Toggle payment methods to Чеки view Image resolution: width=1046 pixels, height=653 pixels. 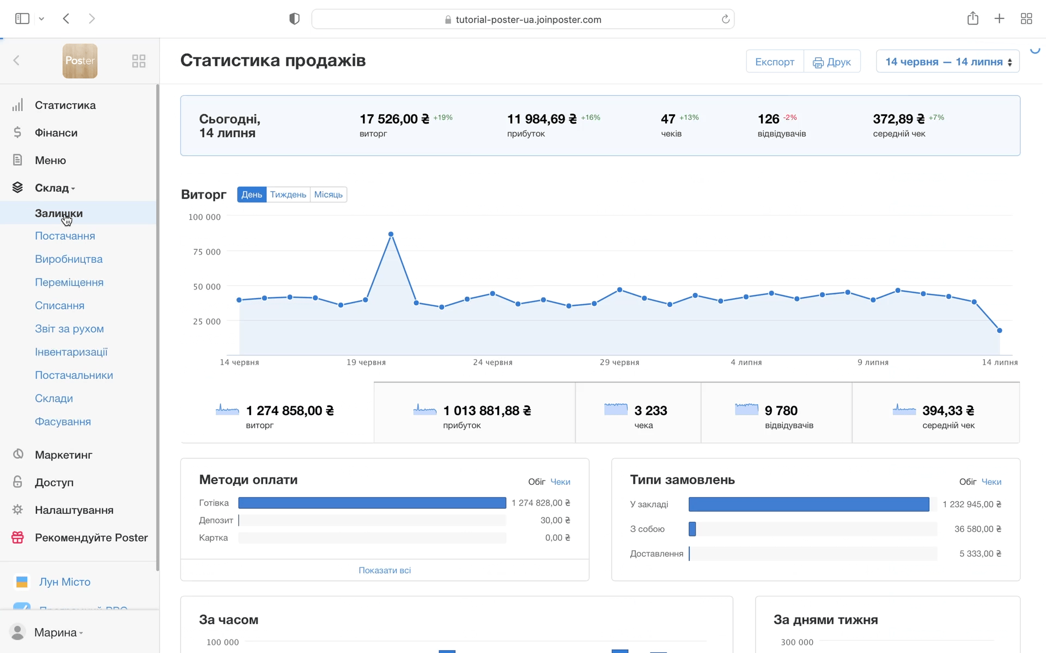tap(560, 482)
